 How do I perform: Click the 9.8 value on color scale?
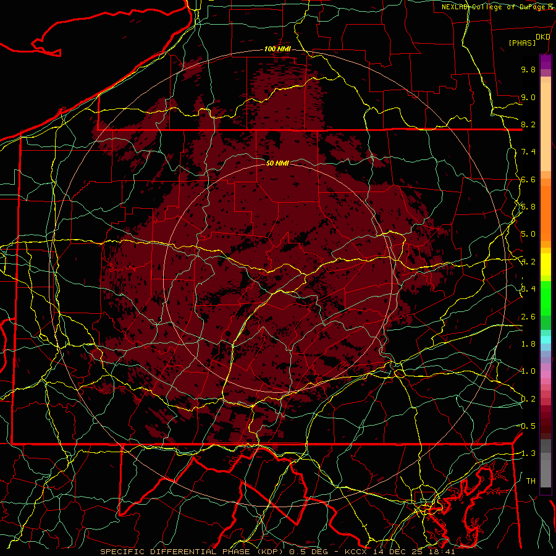(x=528, y=69)
